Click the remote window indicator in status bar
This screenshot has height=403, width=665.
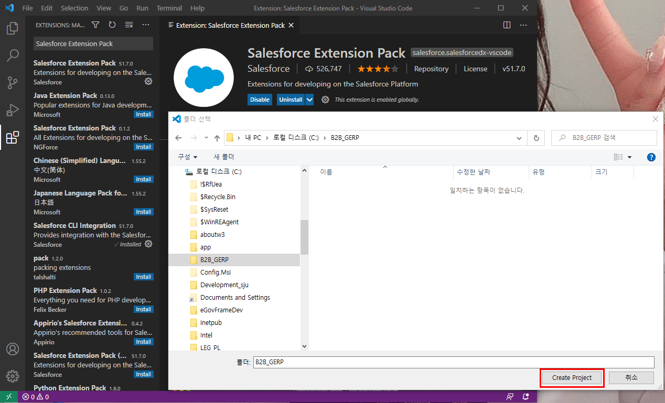click(x=9, y=397)
